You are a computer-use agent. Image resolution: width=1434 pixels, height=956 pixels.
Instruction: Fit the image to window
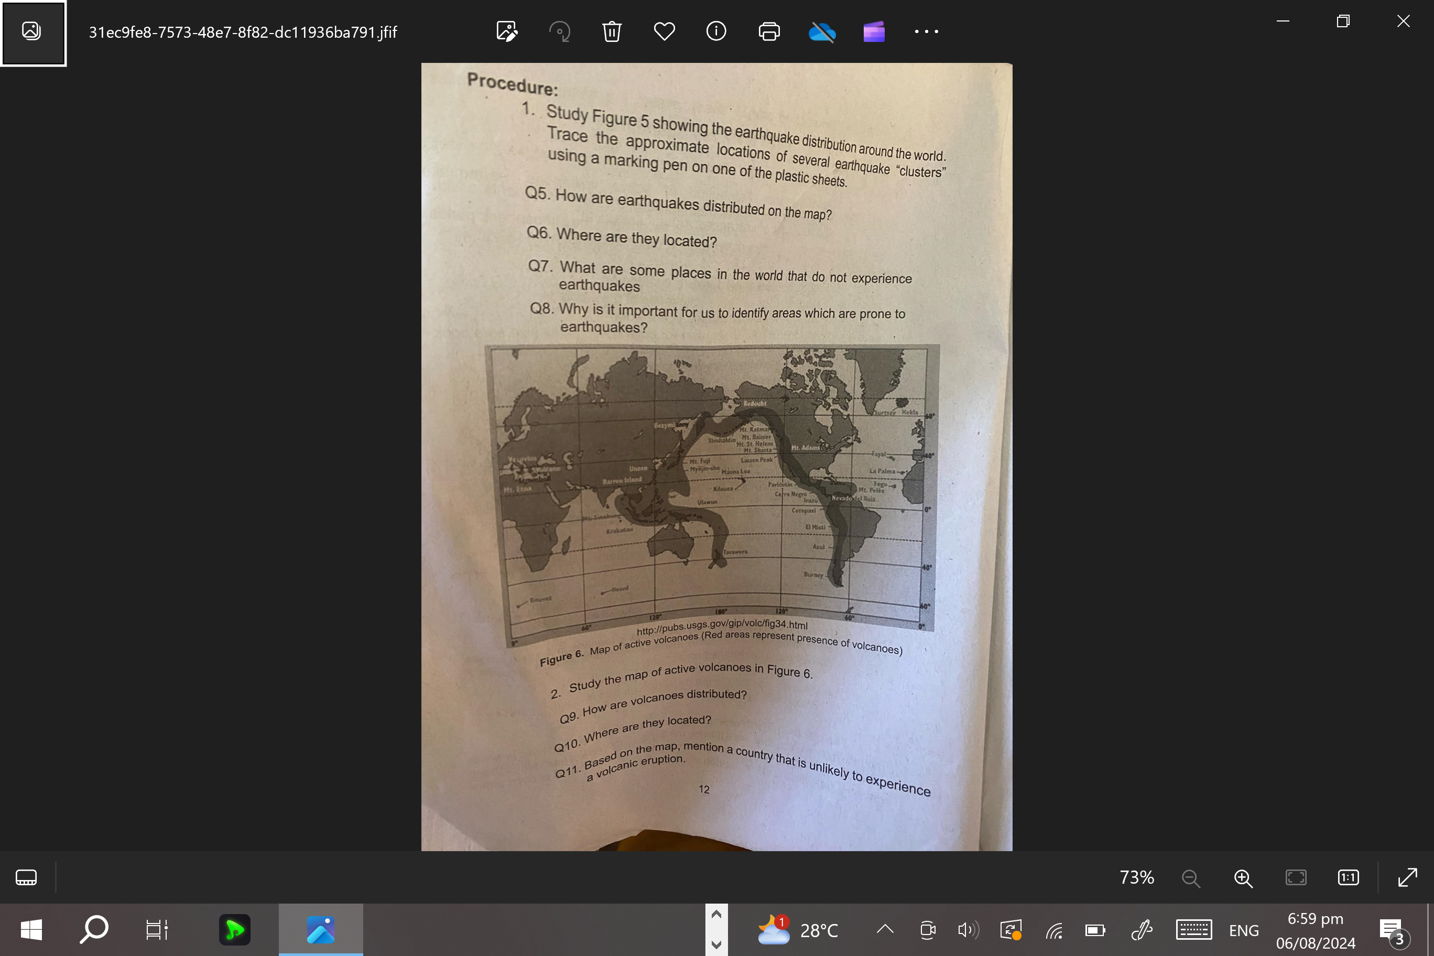point(1296,878)
